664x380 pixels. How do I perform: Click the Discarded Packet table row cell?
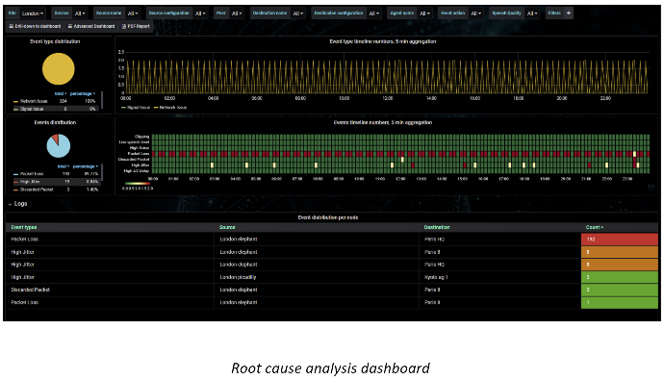pos(31,290)
